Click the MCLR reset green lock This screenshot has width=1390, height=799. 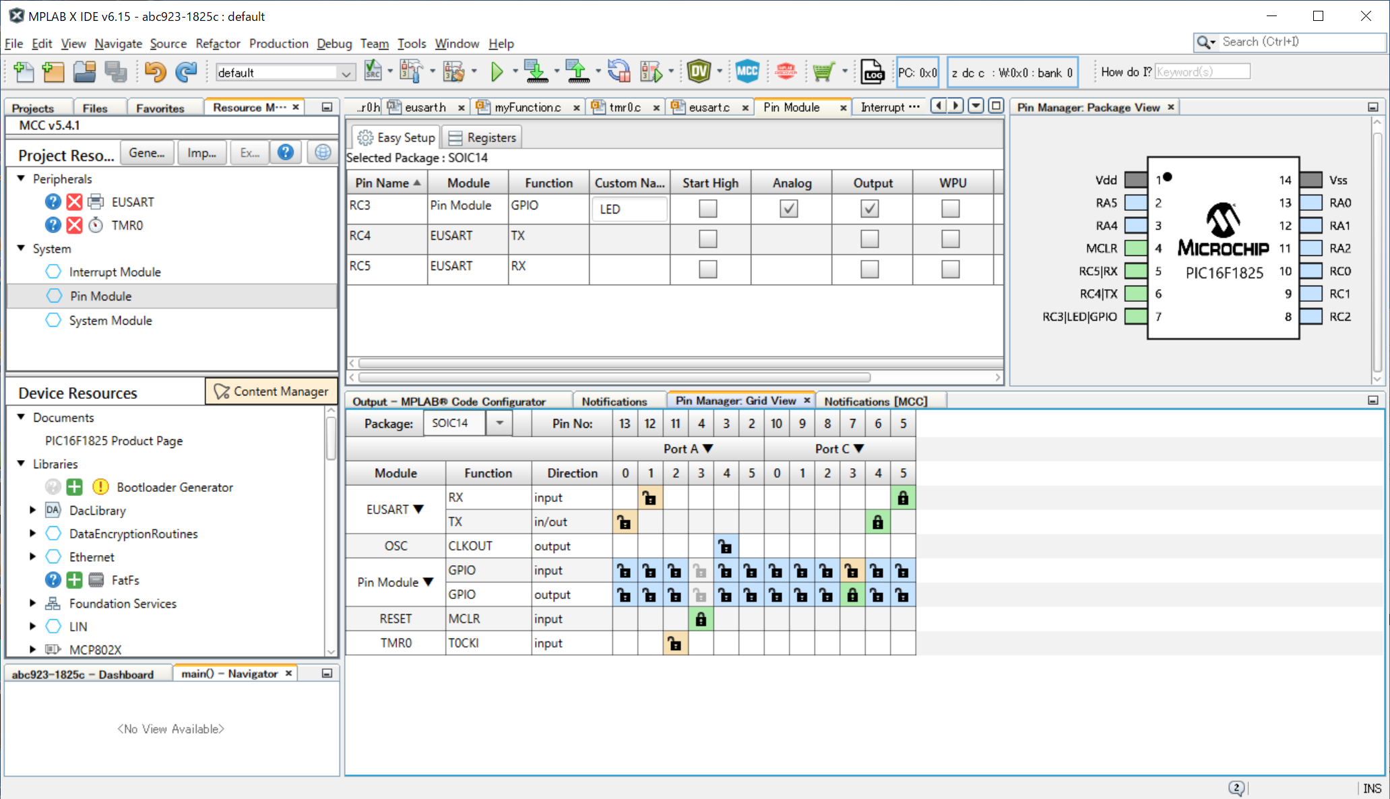tap(701, 619)
